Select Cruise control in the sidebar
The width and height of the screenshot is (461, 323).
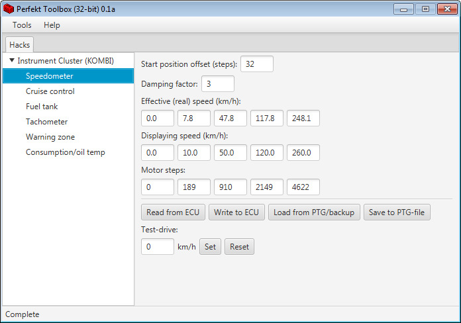[50, 91]
